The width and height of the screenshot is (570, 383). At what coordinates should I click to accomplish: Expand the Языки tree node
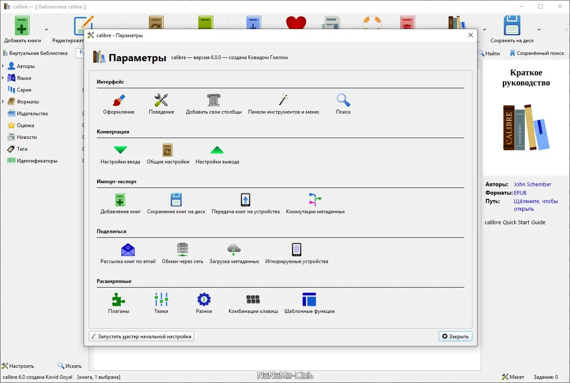pos(3,78)
